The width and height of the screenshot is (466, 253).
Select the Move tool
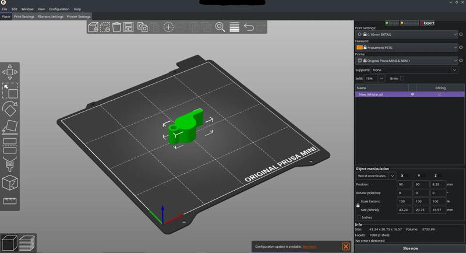[x=10, y=72]
